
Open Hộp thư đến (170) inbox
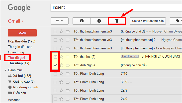(22, 41)
